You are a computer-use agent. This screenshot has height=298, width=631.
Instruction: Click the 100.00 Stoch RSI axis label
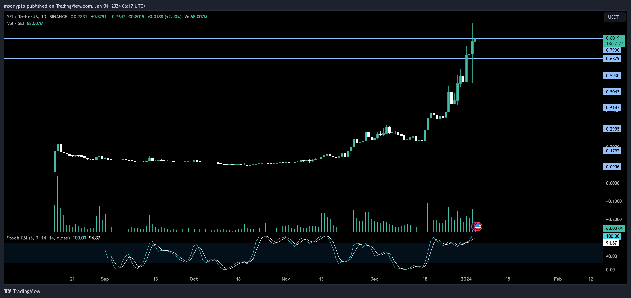612,236
